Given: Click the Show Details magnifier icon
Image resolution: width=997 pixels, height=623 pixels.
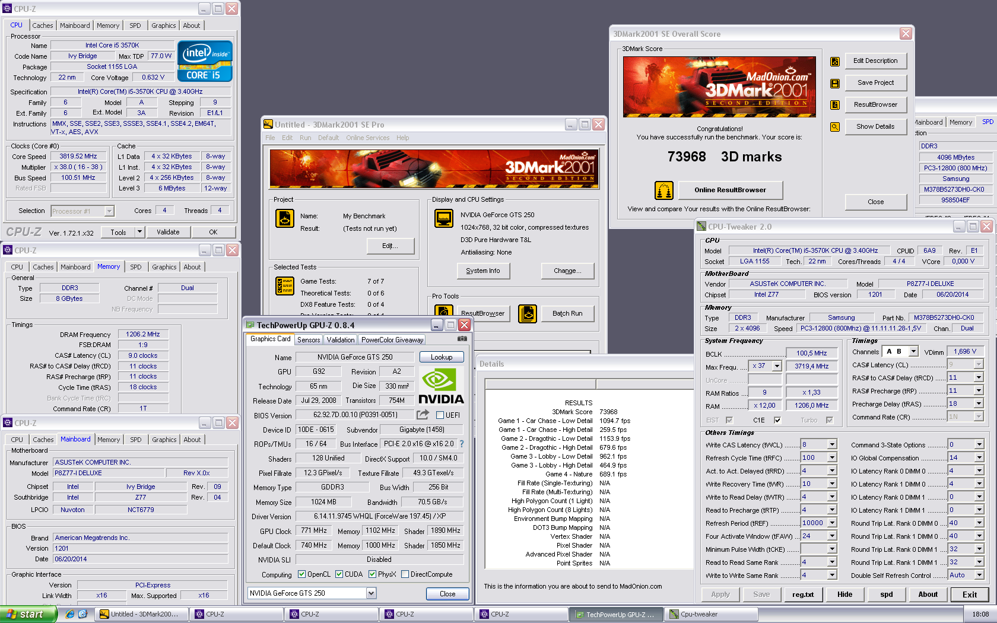Looking at the screenshot, I should click(x=835, y=127).
